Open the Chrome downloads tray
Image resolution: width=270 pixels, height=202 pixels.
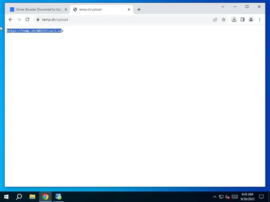coord(234,19)
